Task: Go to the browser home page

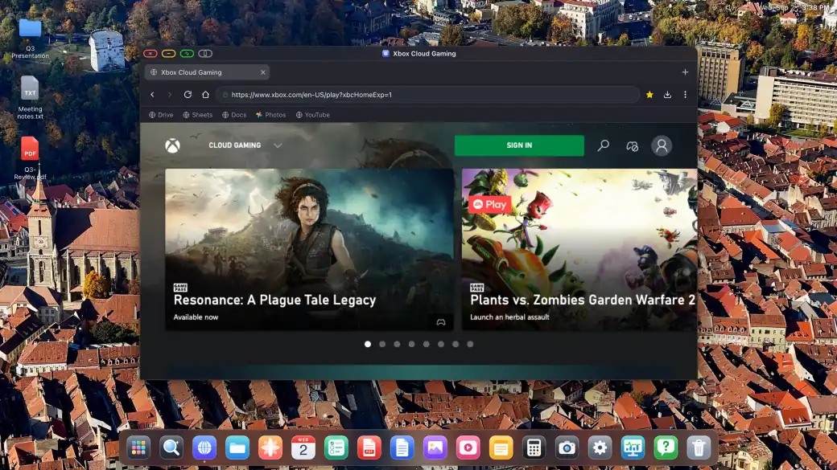Action: click(205, 94)
